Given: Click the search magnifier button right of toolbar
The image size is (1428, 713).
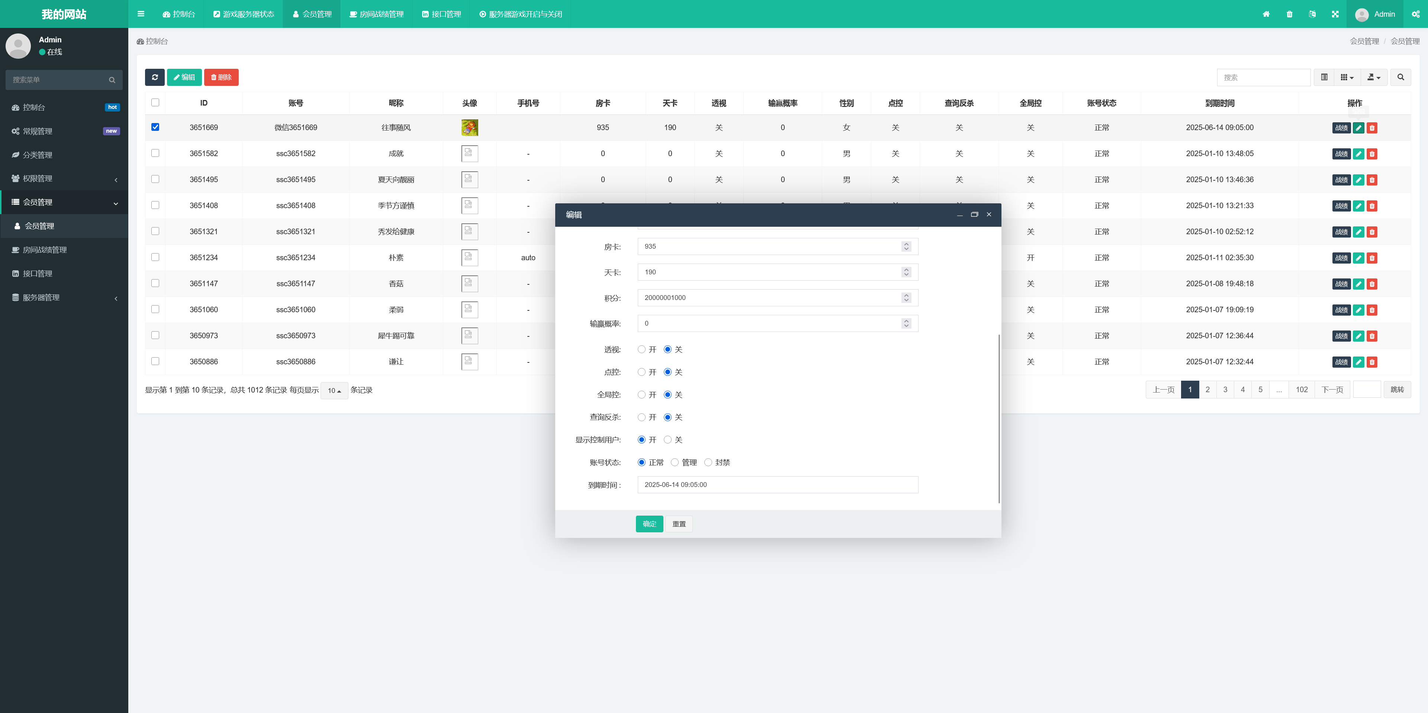Looking at the screenshot, I should coord(1400,77).
